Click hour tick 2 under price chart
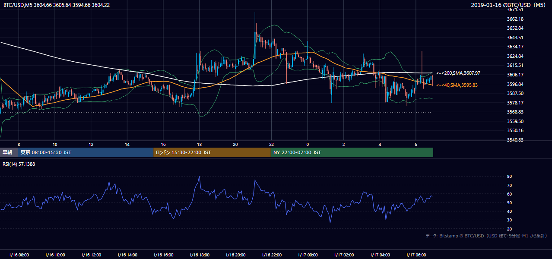 [343, 144]
